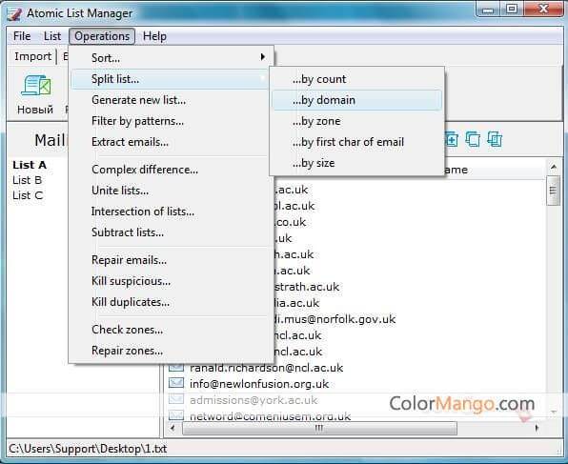568x464 pixels.
Task: Choose Kill duplicates option
Action: point(170,302)
